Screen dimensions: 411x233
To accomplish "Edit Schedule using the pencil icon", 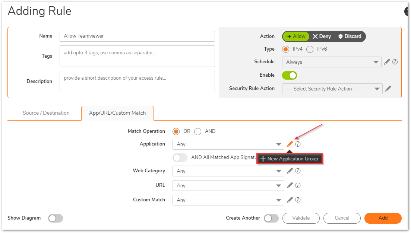I will (x=387, y=62).
